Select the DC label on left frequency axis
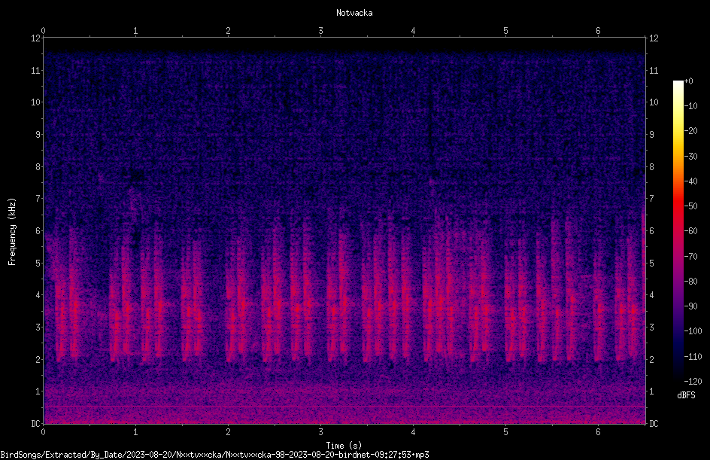Image resolution: width=710 pixels, height=460 pixels. click(35, 424)
